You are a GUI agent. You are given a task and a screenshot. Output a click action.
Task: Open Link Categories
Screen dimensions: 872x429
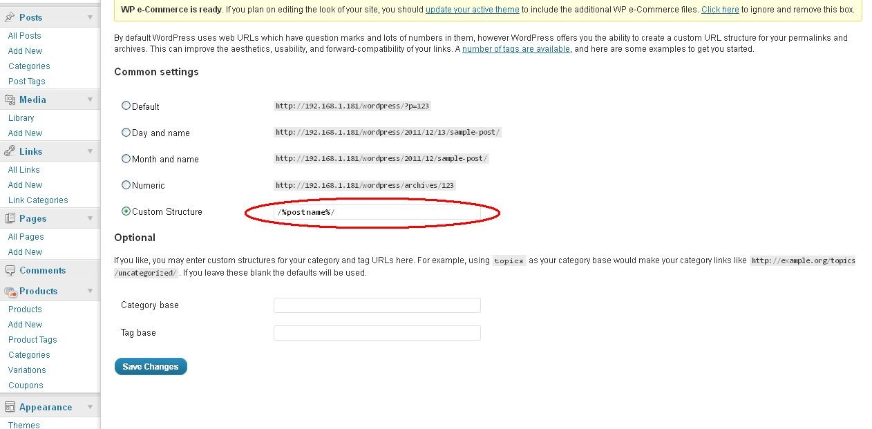pos(38,200)
